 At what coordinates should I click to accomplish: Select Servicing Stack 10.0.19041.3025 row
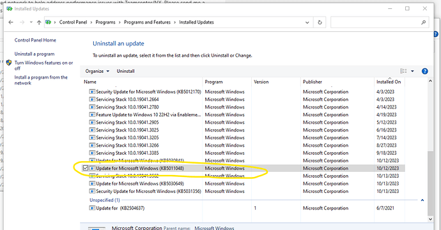point(244,130)
